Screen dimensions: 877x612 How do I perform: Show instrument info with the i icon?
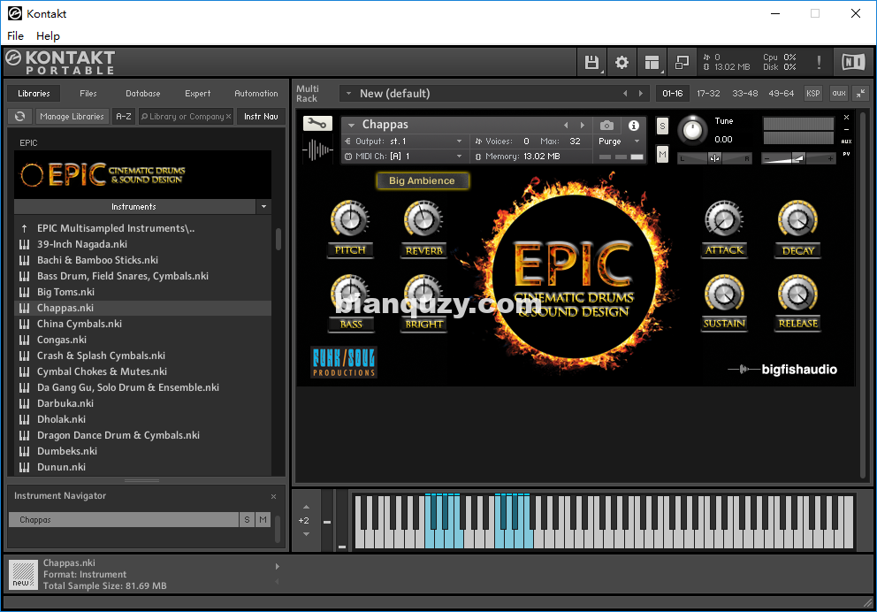click(x=633, y=125)
